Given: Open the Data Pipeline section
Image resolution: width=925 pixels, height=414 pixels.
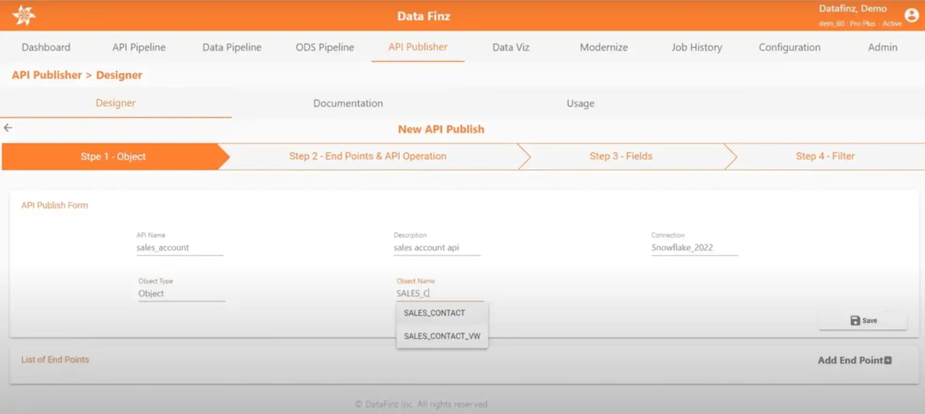Looking at the screenshot, I should pos(232,47).
